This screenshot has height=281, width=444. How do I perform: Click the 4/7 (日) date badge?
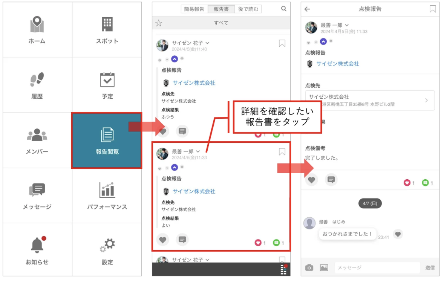[370, 203]
